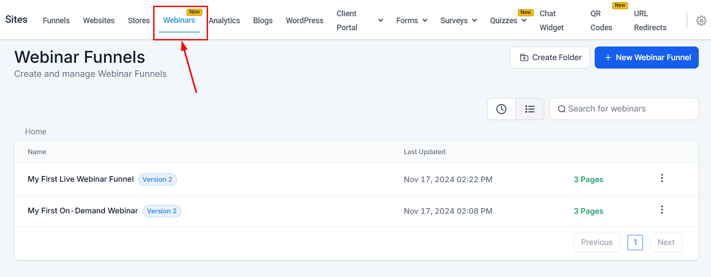Go to the Analytics tab
Viewport: 711px width, 277px height.
pyautogui.click(x=224, y=21)
